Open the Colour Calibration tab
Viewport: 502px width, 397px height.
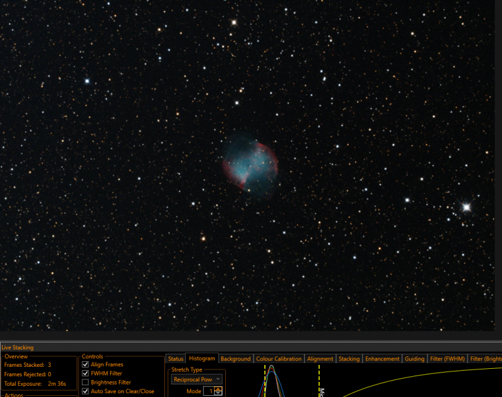pos(279,359)
